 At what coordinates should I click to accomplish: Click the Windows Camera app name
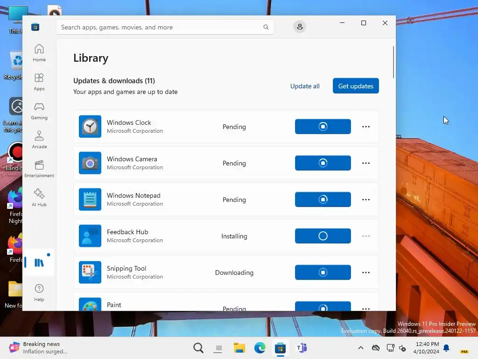pos(132,159)
